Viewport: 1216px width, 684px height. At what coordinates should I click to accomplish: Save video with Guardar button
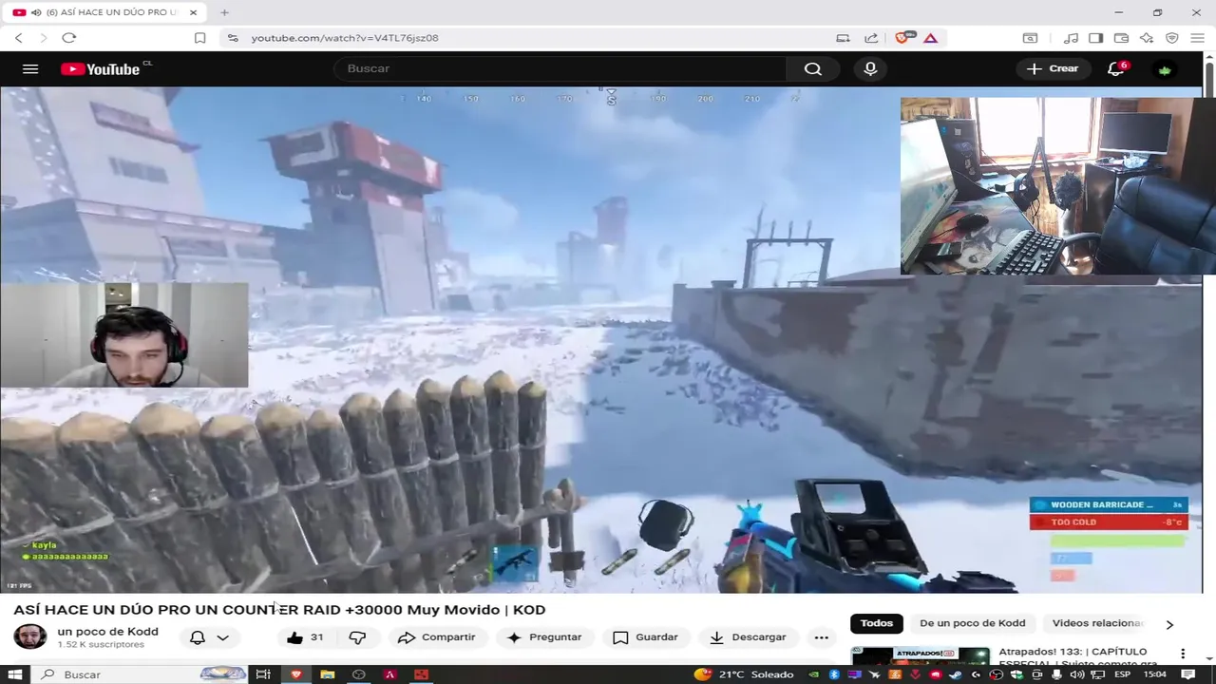pyautogui.click(x=645, y=637)
